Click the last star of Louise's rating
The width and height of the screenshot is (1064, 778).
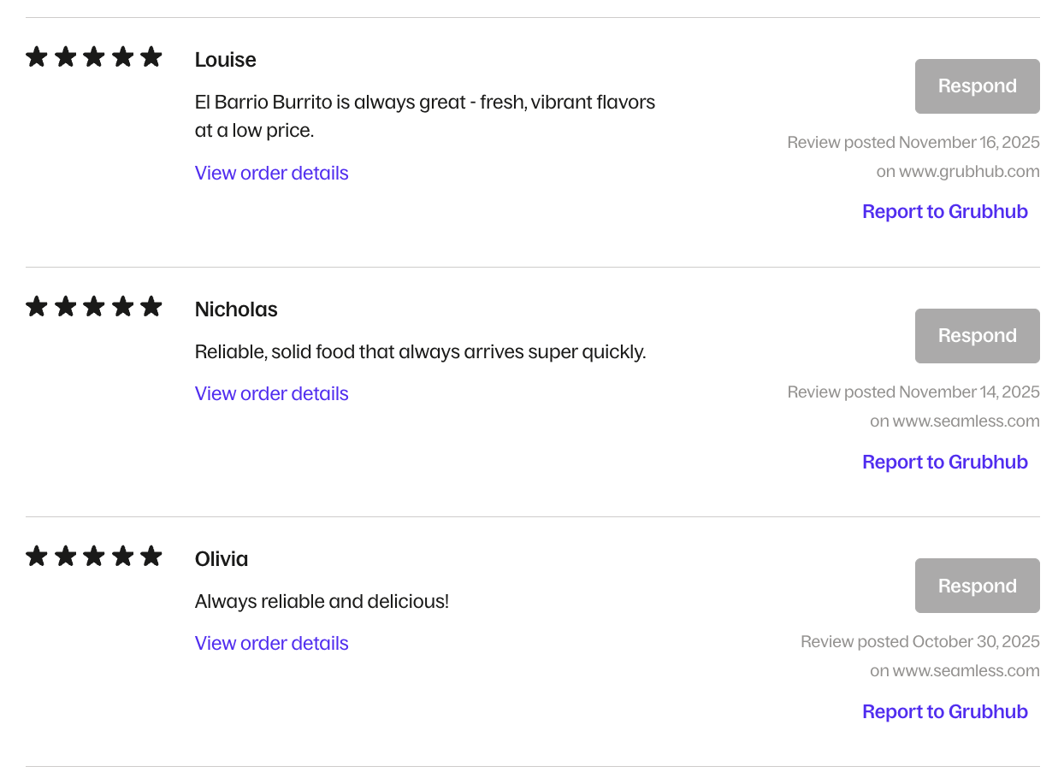coord(151,57)
